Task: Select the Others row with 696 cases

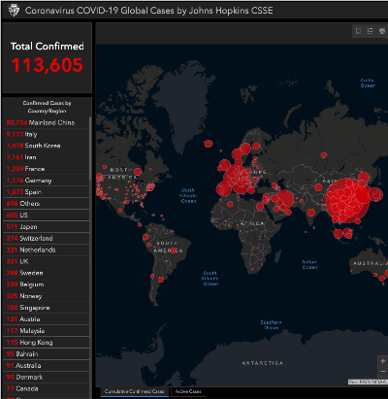Action: point(46,204)
